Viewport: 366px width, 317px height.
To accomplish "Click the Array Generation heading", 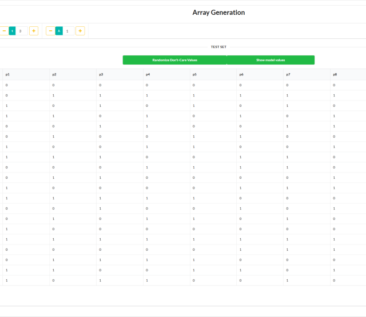I will (218, 13).
